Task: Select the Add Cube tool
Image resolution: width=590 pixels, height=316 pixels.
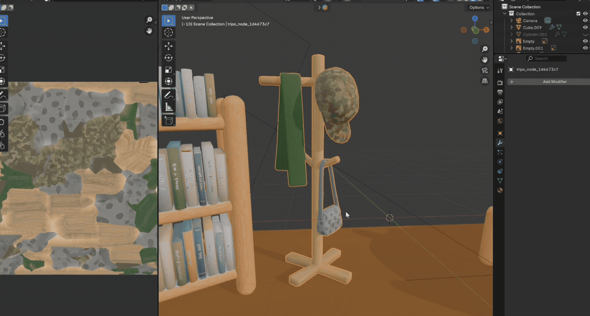Action: 169,121
